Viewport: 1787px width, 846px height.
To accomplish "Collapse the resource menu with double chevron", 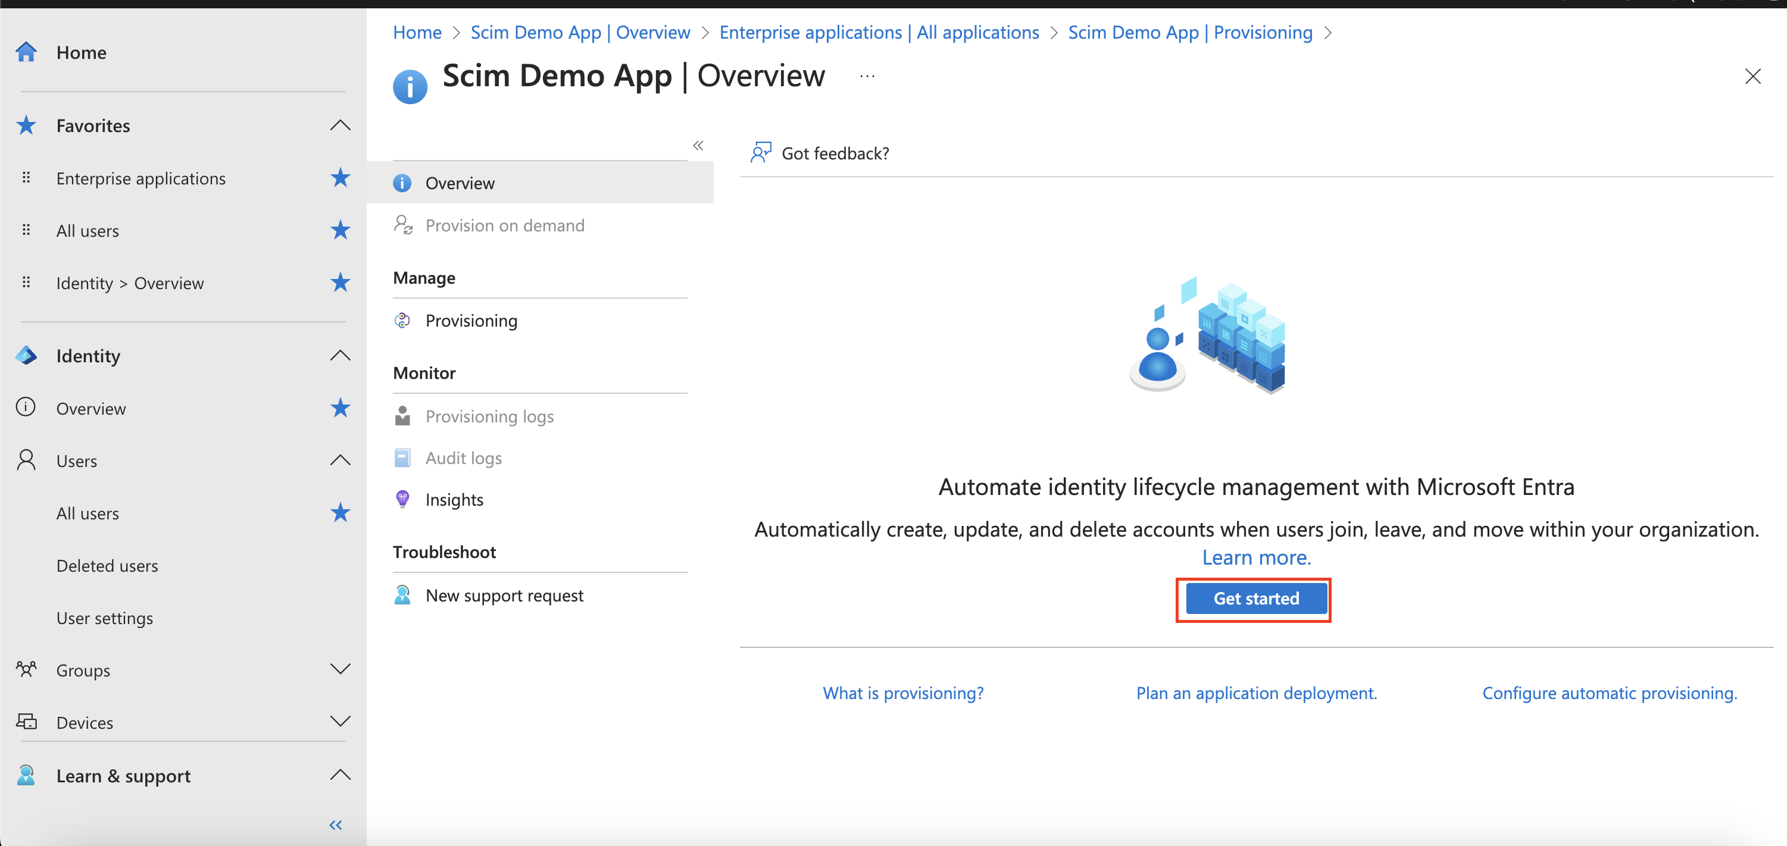I will pyautogui.click(x=698, y=145).
